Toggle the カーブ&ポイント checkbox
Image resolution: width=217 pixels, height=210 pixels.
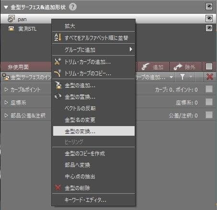[209, 89]
